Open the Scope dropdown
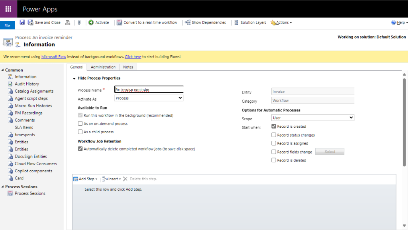The image size is (408, 230). pos(312,118)
